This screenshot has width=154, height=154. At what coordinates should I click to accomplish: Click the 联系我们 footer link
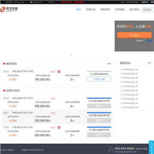[x=11, y=150]
